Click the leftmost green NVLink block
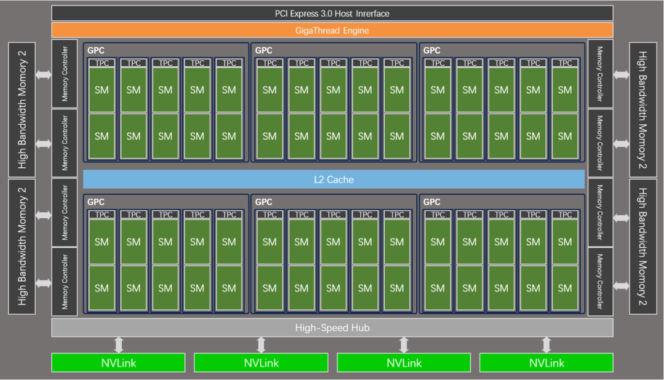 (x=118, y=363)
